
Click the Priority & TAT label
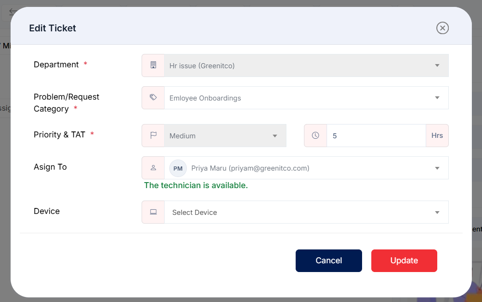(x=60, y=135)
